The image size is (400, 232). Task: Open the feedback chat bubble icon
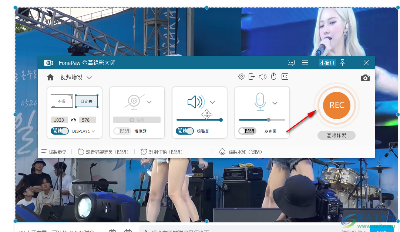(x=291, y=63)
